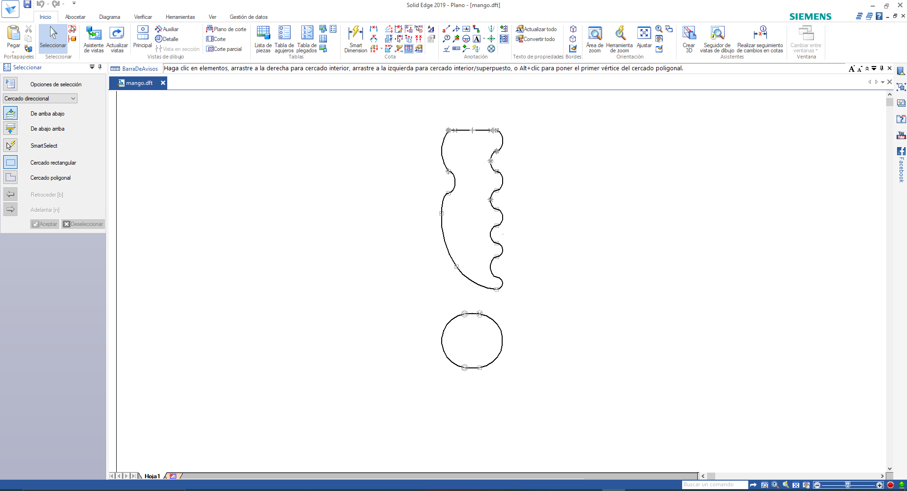Image resolution: width=907 pixels, height=491 pixels.
Task: Open the Diagrama ribbon tab
Action: pos(110,17)
